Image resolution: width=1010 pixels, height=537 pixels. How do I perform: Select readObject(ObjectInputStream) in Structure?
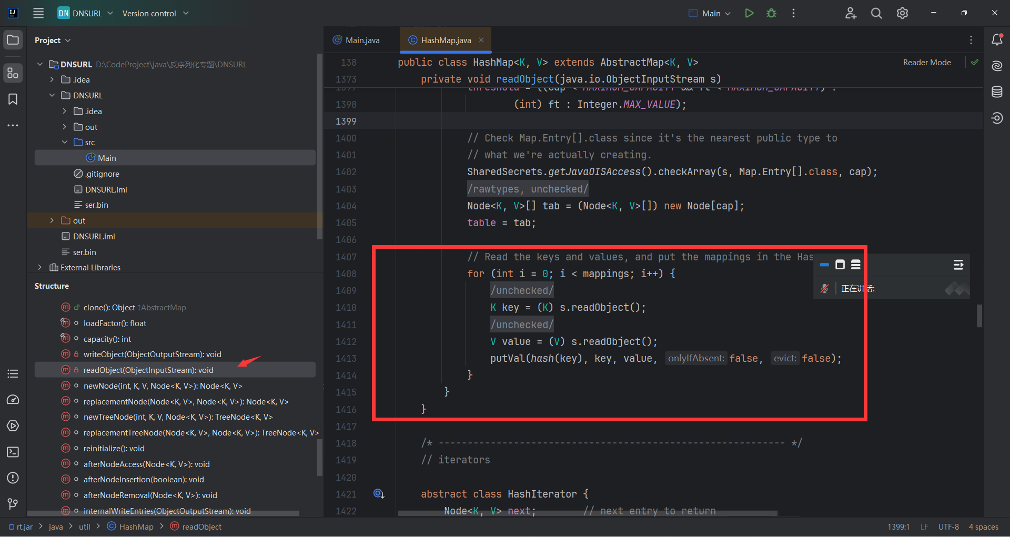point(175,370)
